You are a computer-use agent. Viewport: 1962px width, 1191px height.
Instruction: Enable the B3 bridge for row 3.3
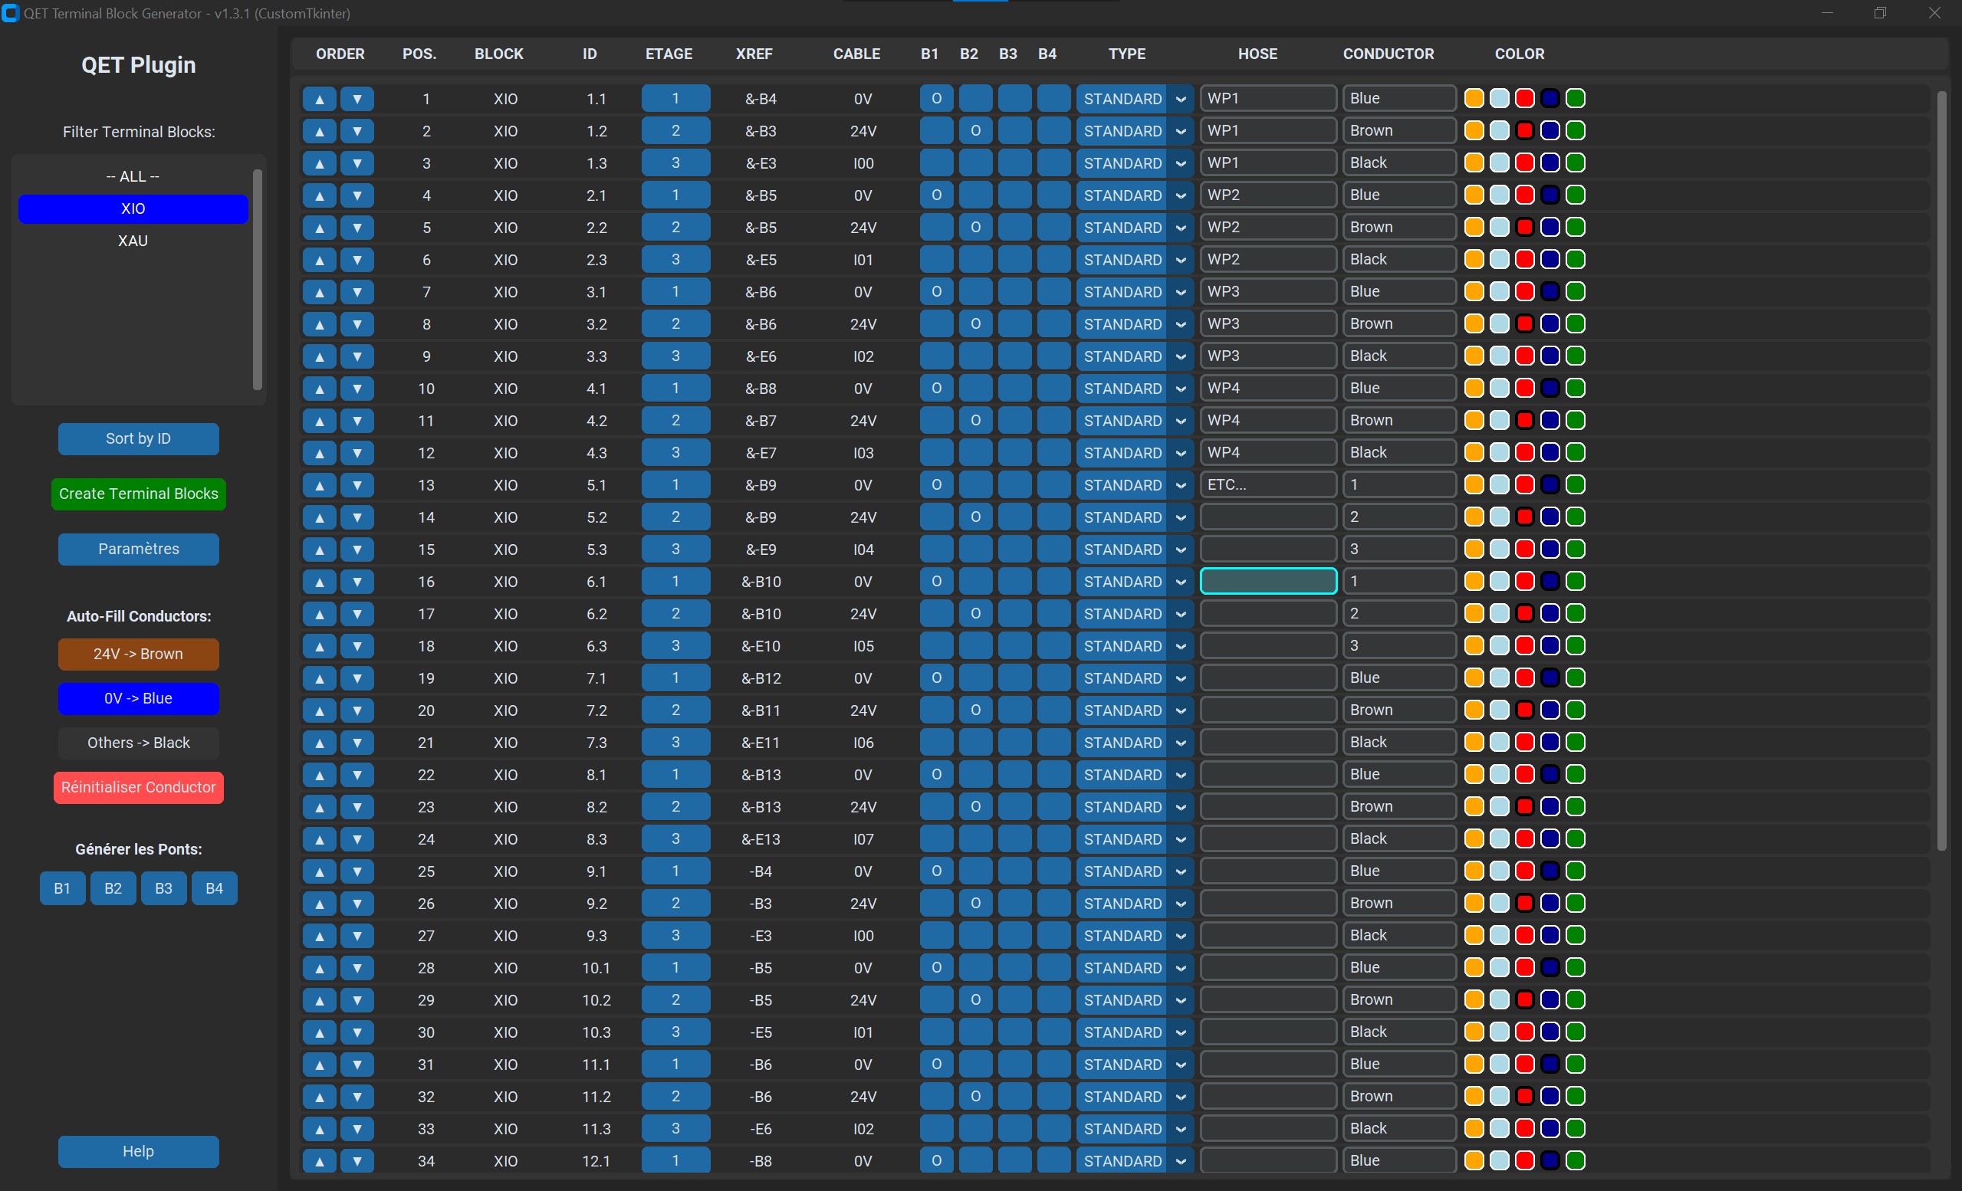tap(1014, 356)
